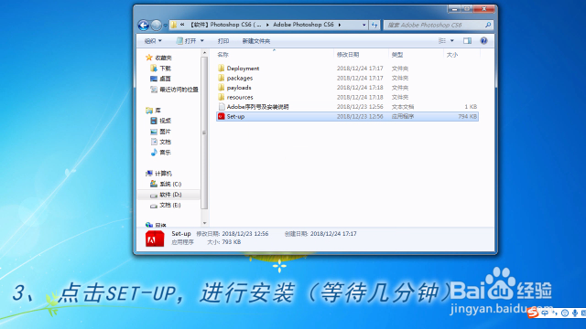Click the Set-up red Adobe icon
Viewport: 586px width, 329px height.
pyautogui.click(x=222, y=116)
